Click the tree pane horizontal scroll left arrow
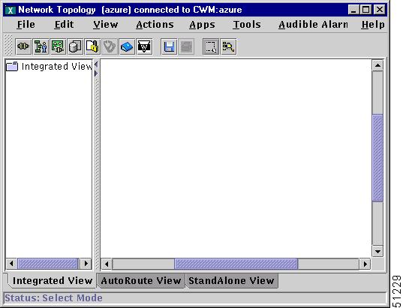The image size is (403, 308). coord(11,264)
